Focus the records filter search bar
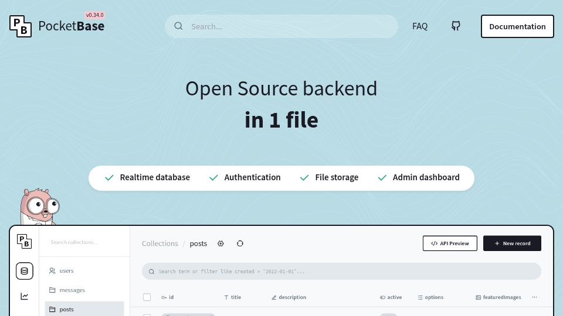 click(x=341, y=271)
